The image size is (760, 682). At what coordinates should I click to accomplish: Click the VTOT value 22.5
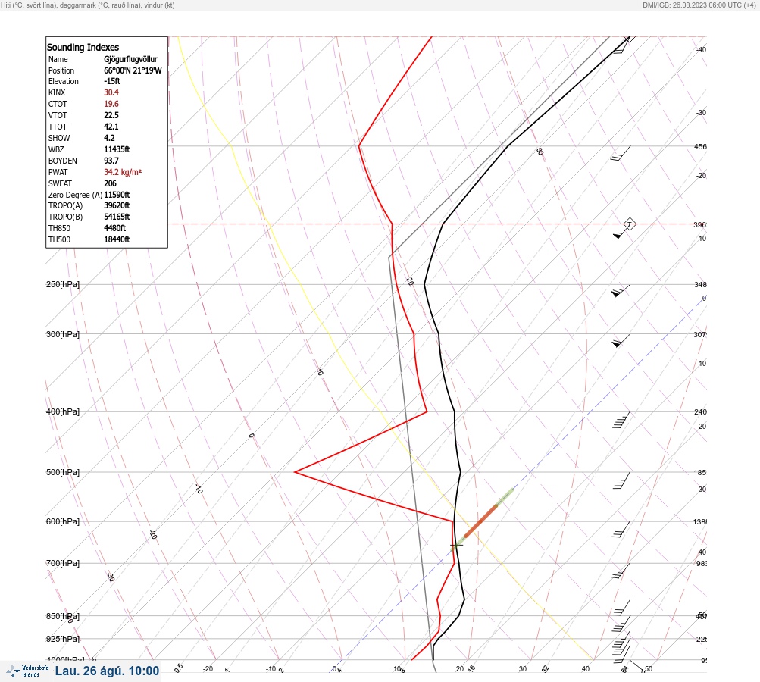click(x=111, y=115)
